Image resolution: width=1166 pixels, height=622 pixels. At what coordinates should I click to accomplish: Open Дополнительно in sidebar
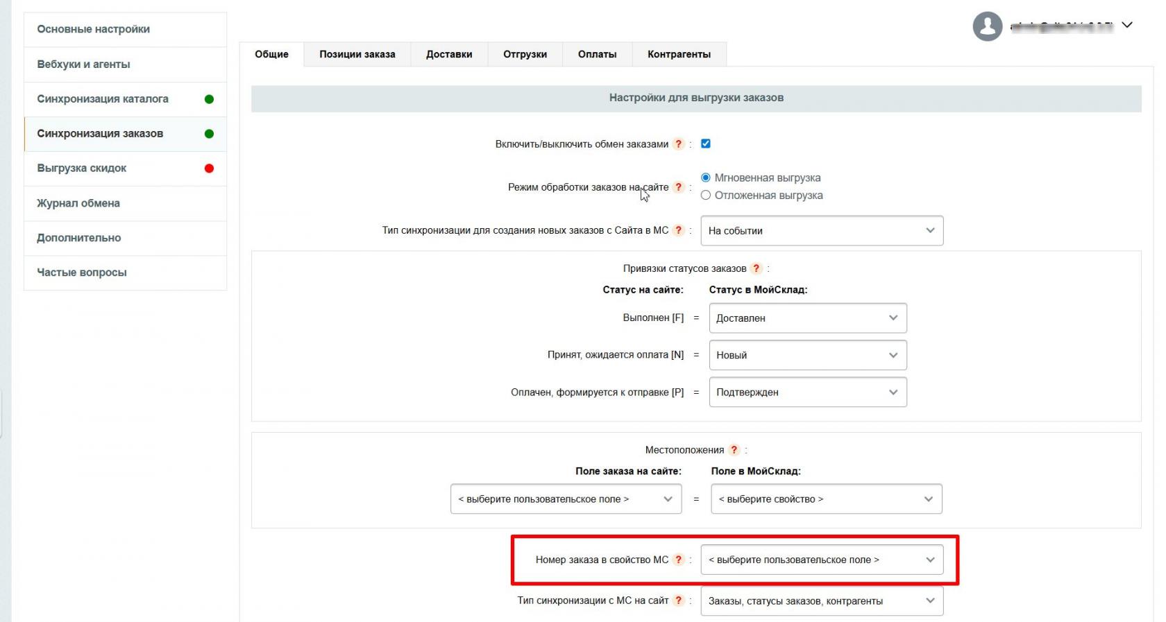pos(125,238)
